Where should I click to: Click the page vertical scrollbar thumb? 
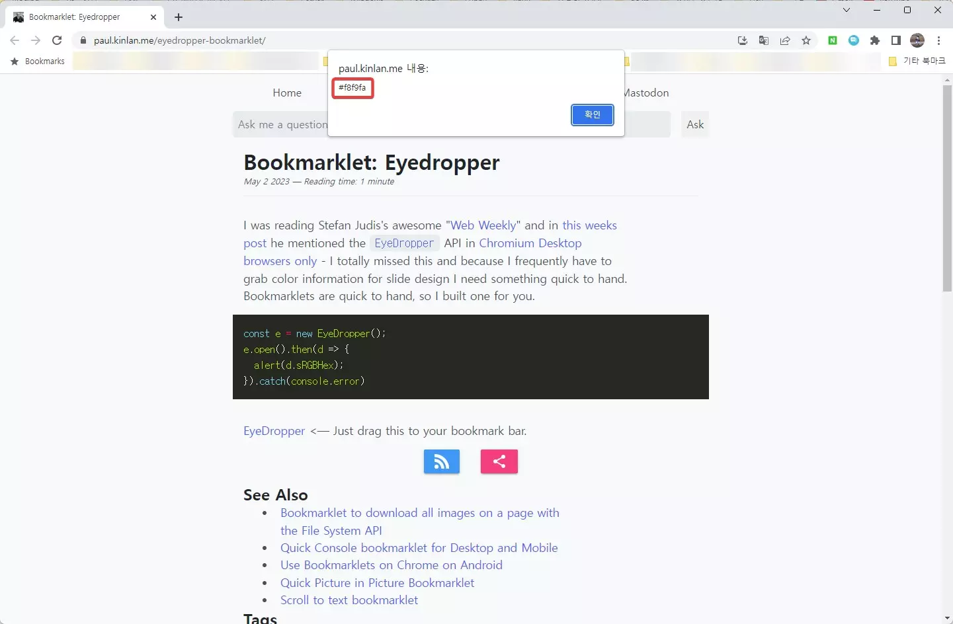click(947, 188)
